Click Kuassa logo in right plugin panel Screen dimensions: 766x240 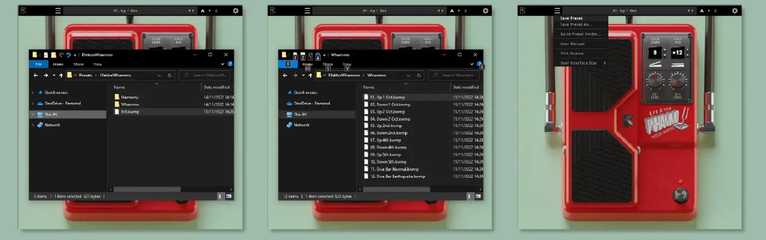tap(522, 10)
